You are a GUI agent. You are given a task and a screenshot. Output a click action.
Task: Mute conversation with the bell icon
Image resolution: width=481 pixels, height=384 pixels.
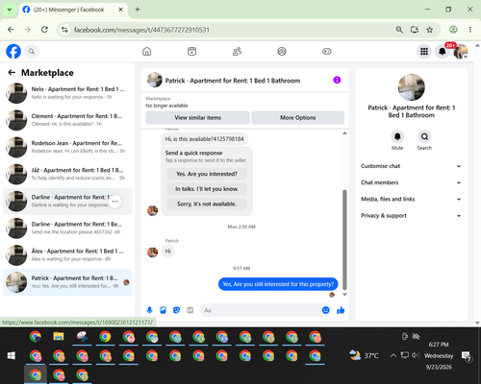click(x=397, y=136)
